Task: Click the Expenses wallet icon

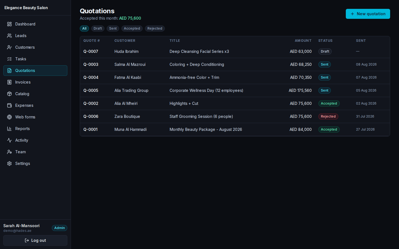Action: (x=9, y=105)
